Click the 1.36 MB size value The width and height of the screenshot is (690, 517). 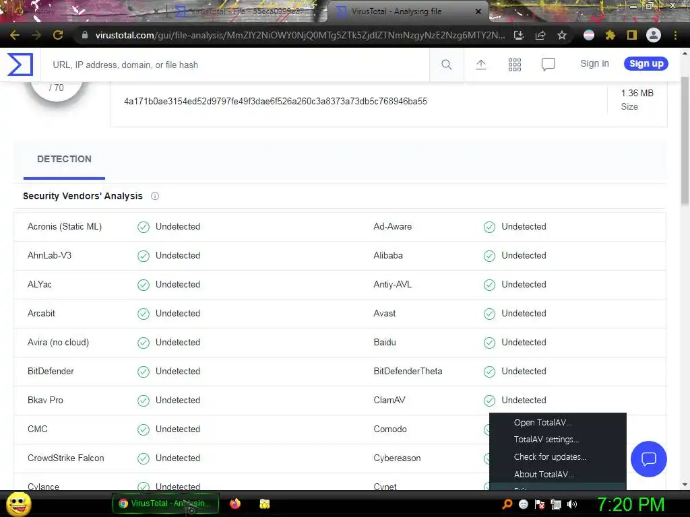(x=637, y=93)
